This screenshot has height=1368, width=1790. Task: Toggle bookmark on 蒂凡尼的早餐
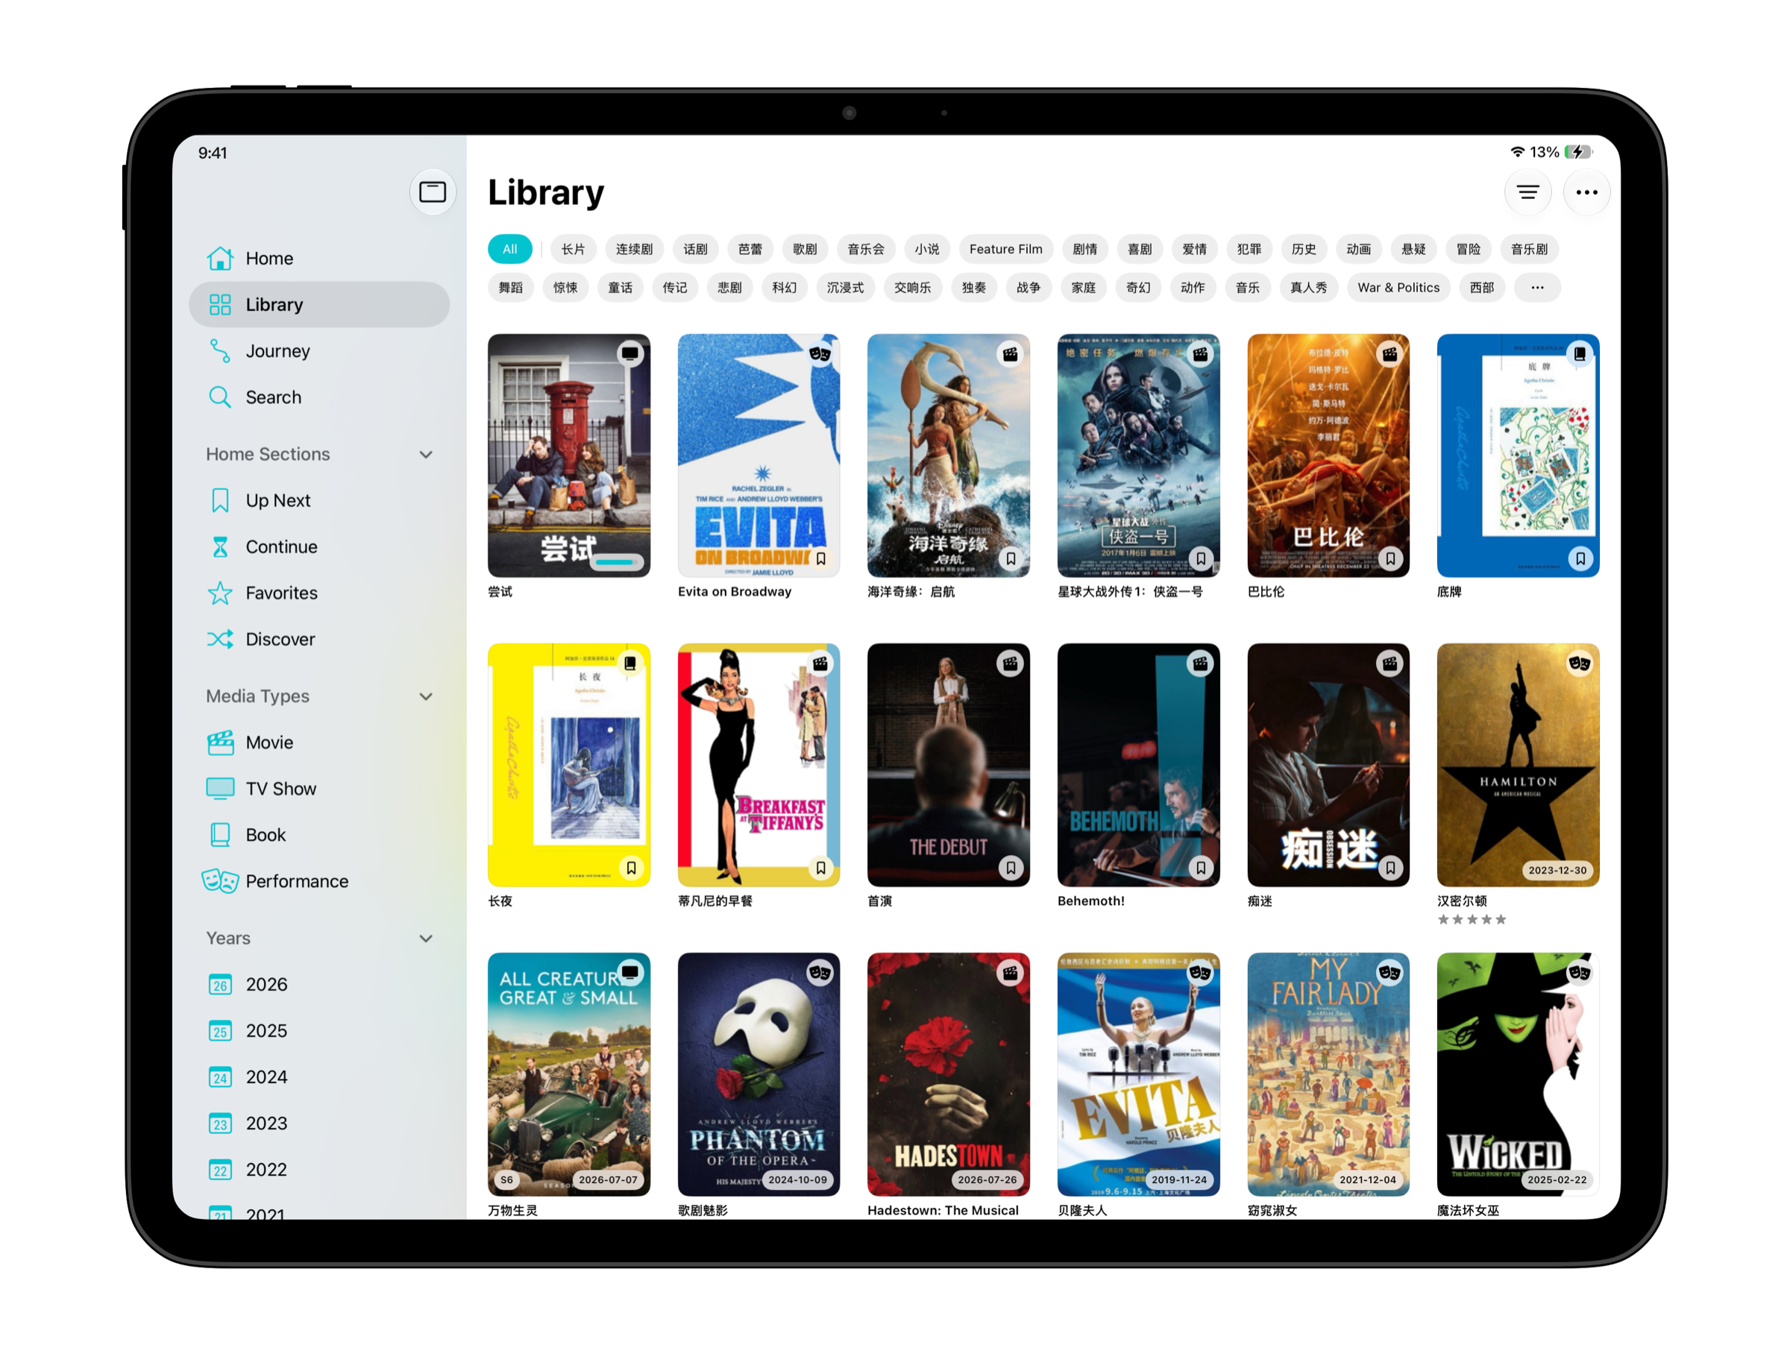(820, 868)
